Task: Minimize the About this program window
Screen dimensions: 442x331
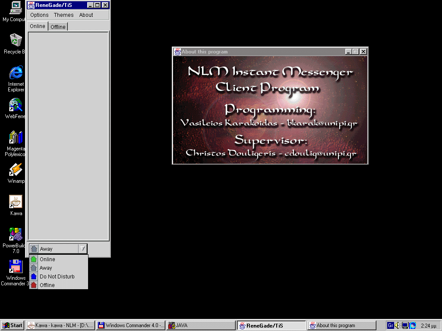Action: [348, 52]
